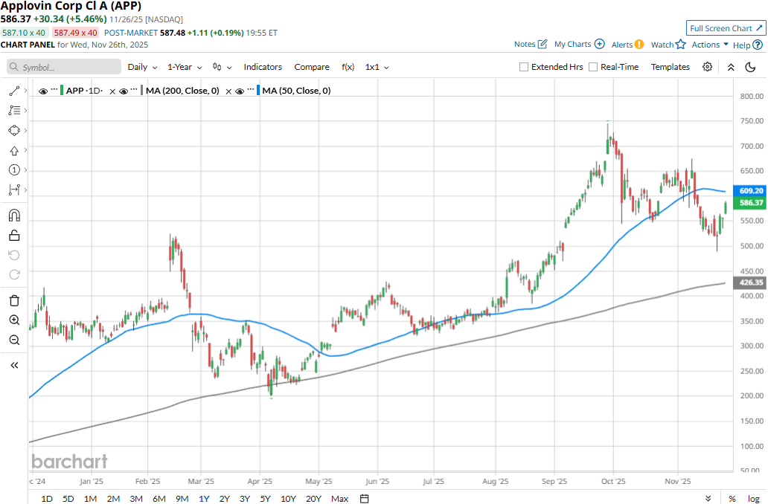Open the Daily frequency dropdown
The image size is (768, 504).
click(x=142, y=67)
